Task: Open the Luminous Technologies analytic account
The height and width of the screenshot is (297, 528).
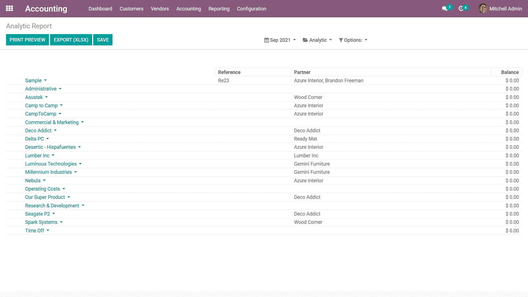Action: [51, 164]
